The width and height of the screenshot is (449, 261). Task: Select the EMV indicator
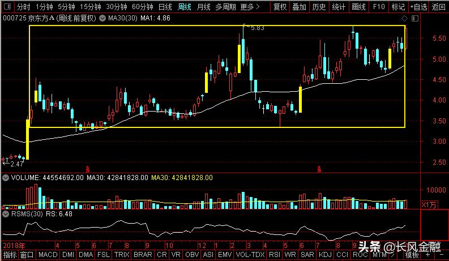225,254
